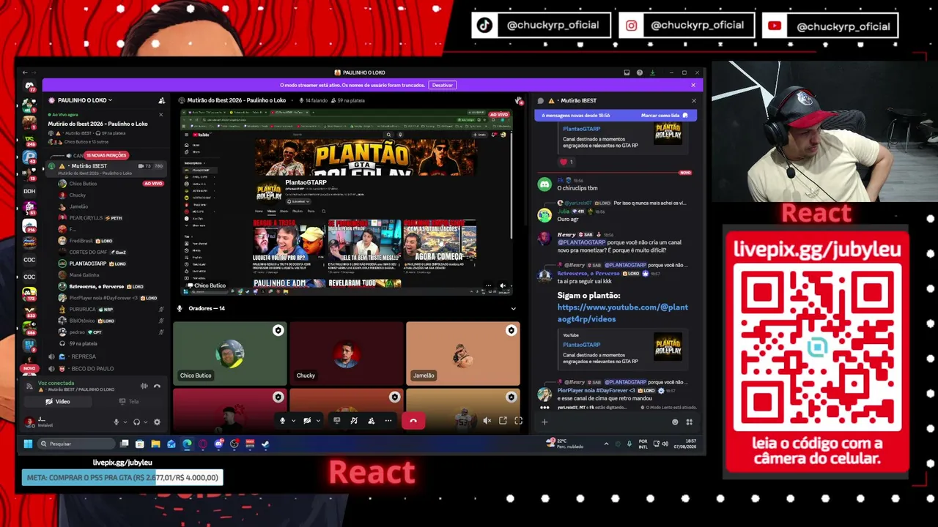Close the Mutirão IBEST chat panel
This screenshot has width=938, height=527.
(693, 100)
